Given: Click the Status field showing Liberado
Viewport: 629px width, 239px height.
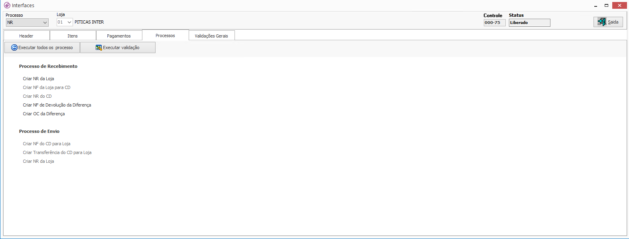Looking at the screenshot, I should click(529, 23).
